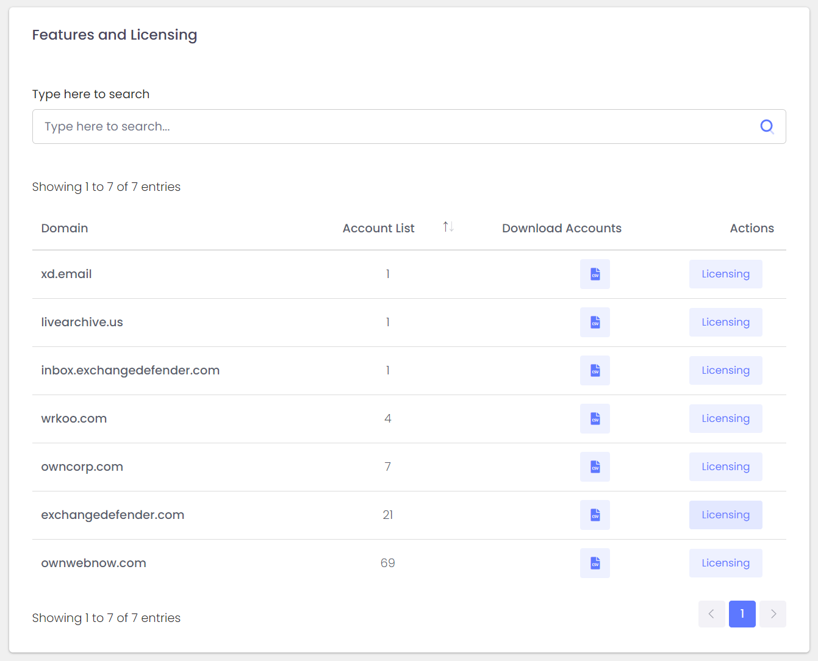
Task: Download CSV for ownwebnow.com accounts
Action: [x=595, y=563]
